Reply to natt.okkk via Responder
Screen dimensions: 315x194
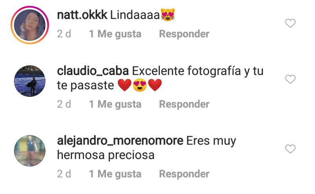184,34
